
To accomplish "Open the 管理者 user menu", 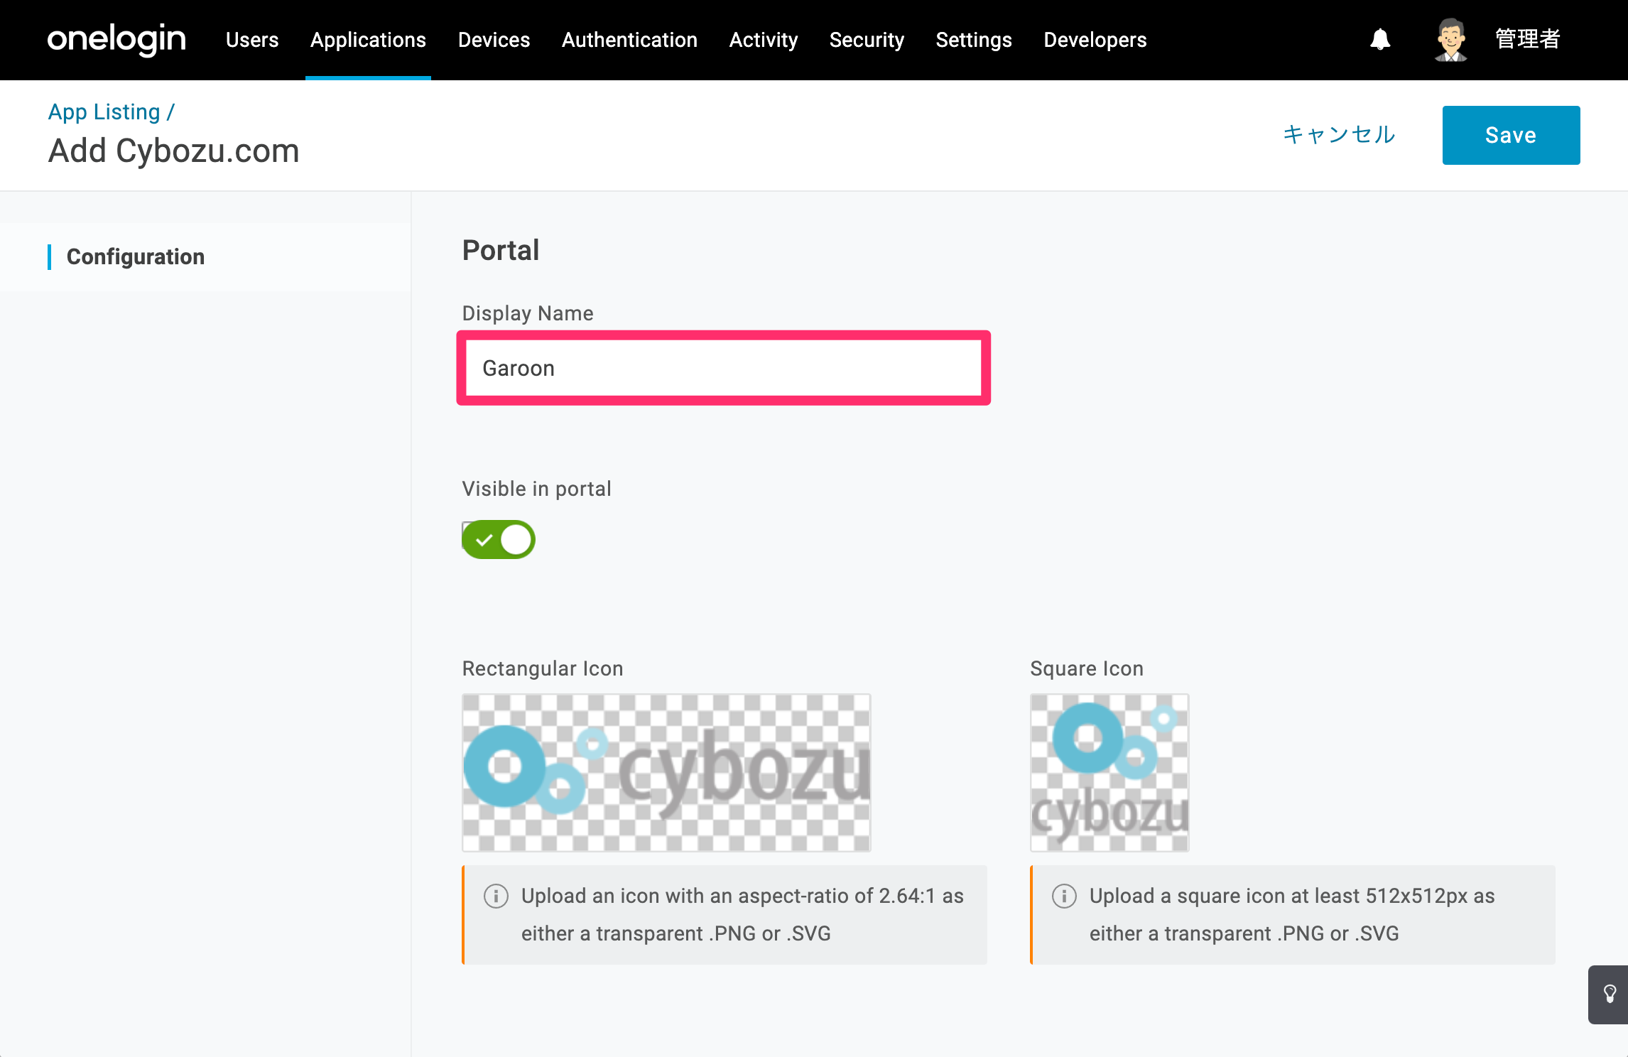I will [x=1527, y=40].
